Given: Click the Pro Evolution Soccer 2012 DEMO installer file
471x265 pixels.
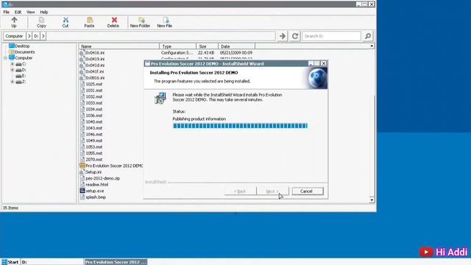Looking at the screenshot, I should click(111, 166).
